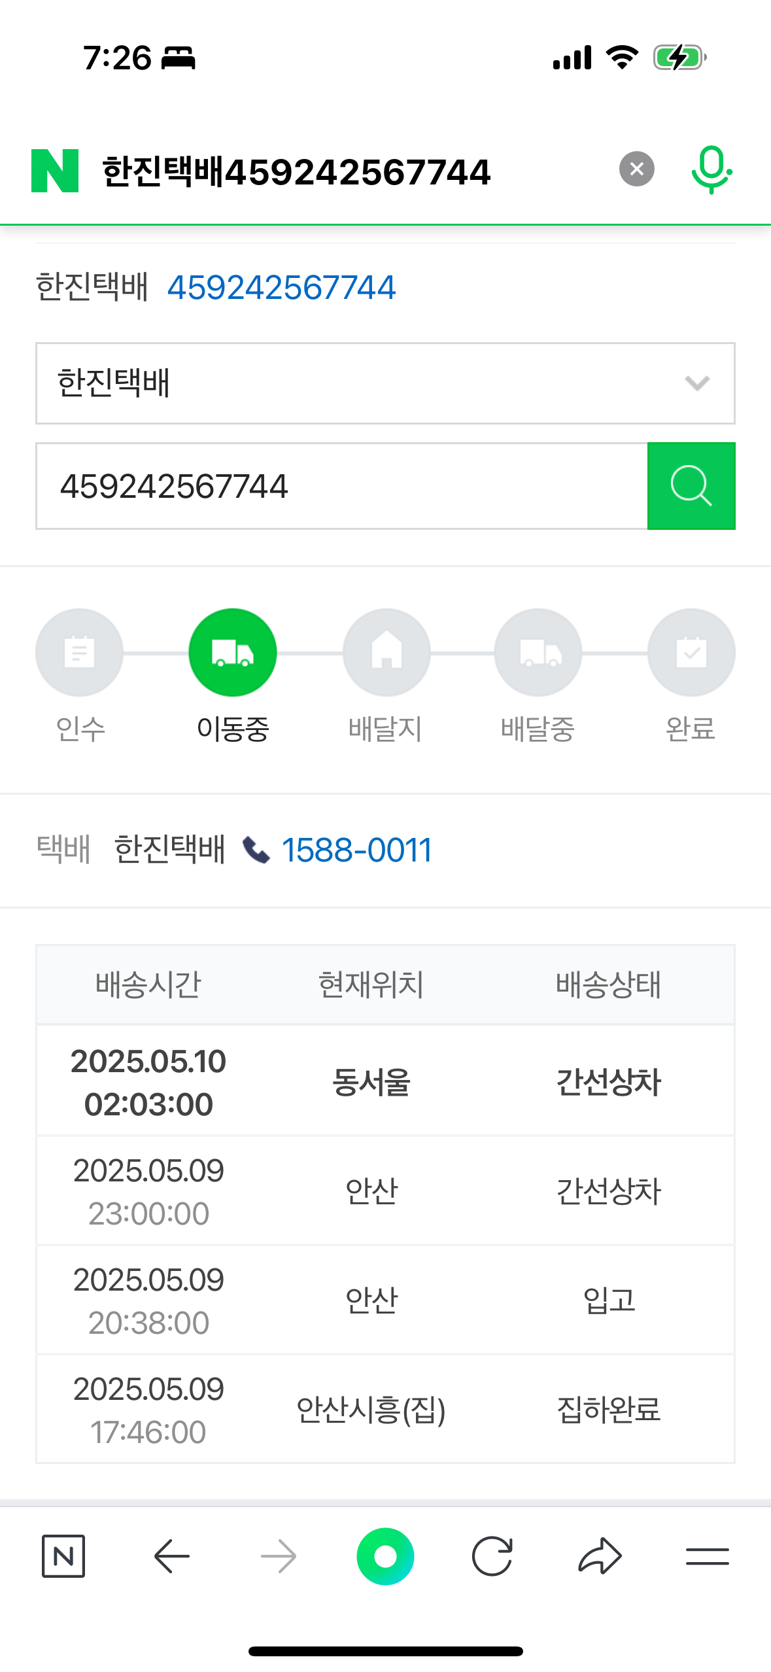
Task: Open the bottom two-line menu
Action: [x=707, y=1556]
